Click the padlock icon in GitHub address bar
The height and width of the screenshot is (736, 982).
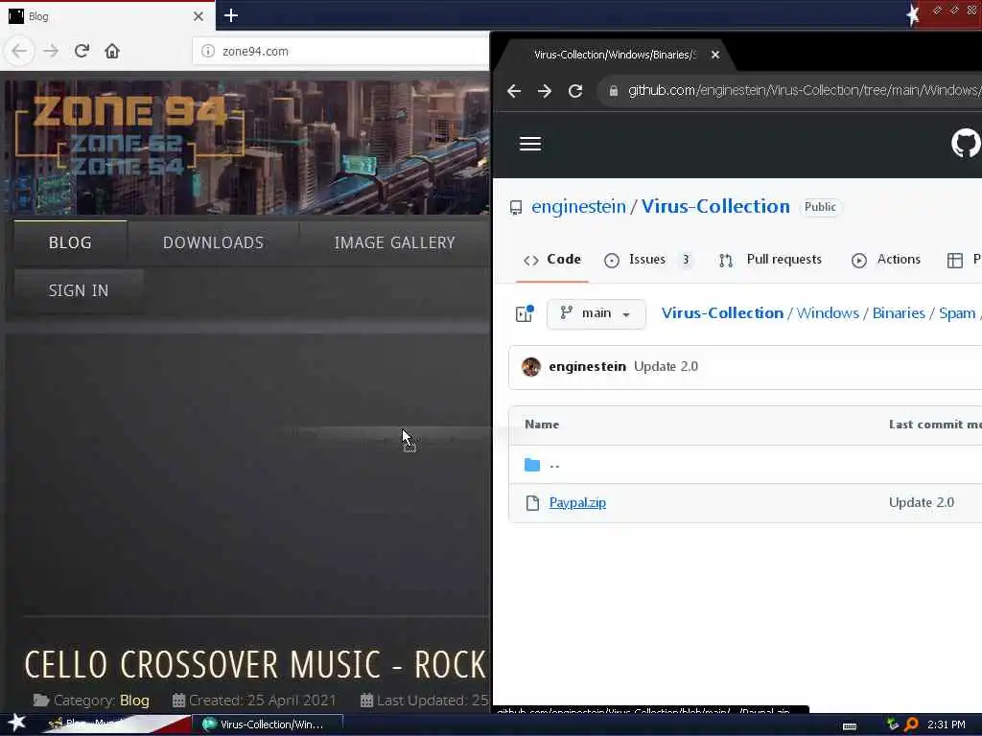pyautogui.click(x=614, y=91)
